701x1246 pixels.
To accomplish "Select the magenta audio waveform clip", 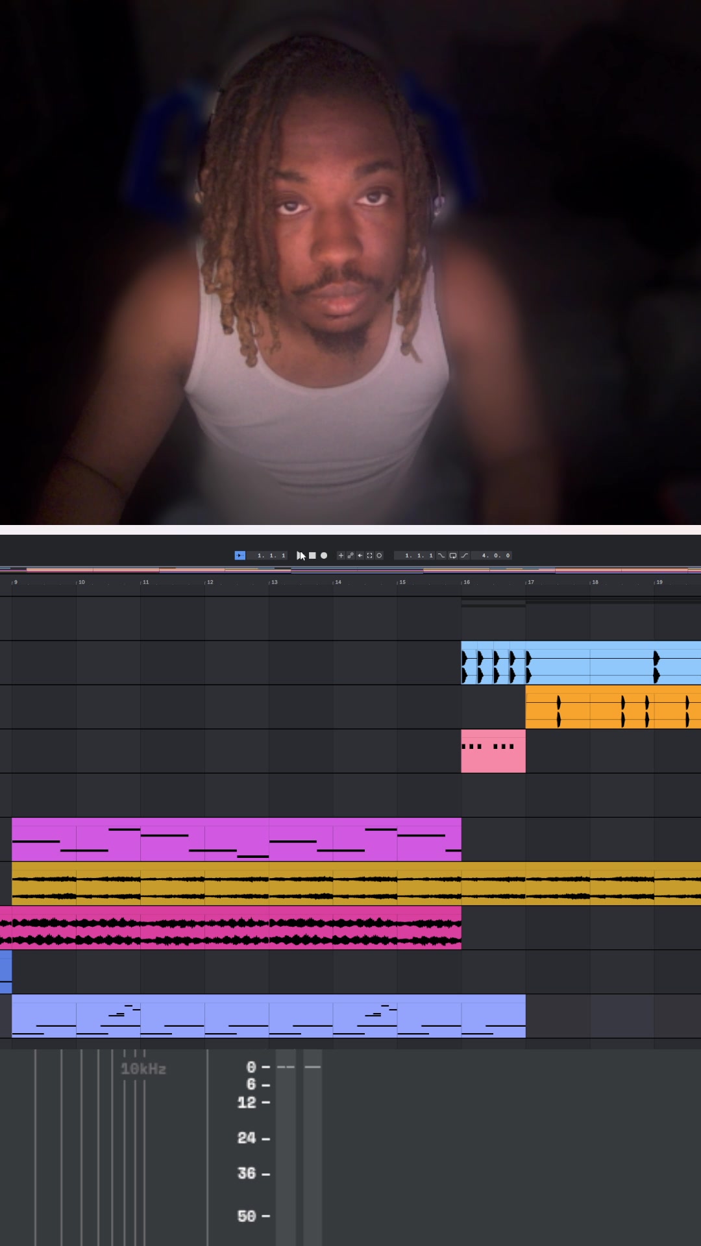I will pyautogui.click(x=230, y=927).
